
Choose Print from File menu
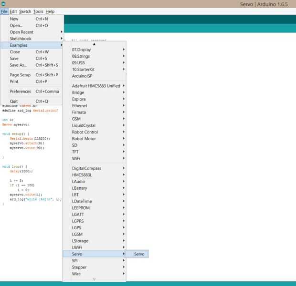click(32, 82)
